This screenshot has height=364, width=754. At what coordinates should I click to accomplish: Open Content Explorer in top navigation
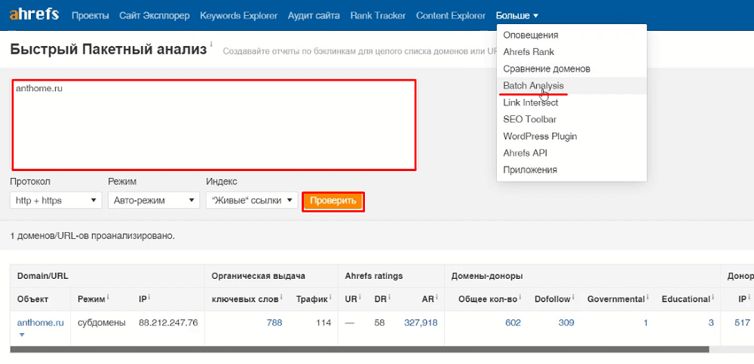451,15
